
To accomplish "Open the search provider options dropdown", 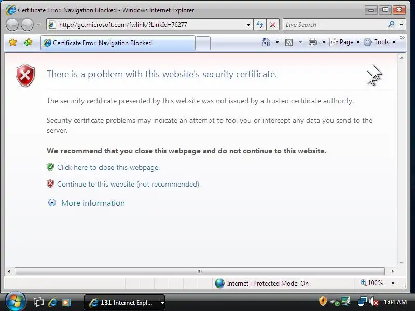I will pos(402,25).
